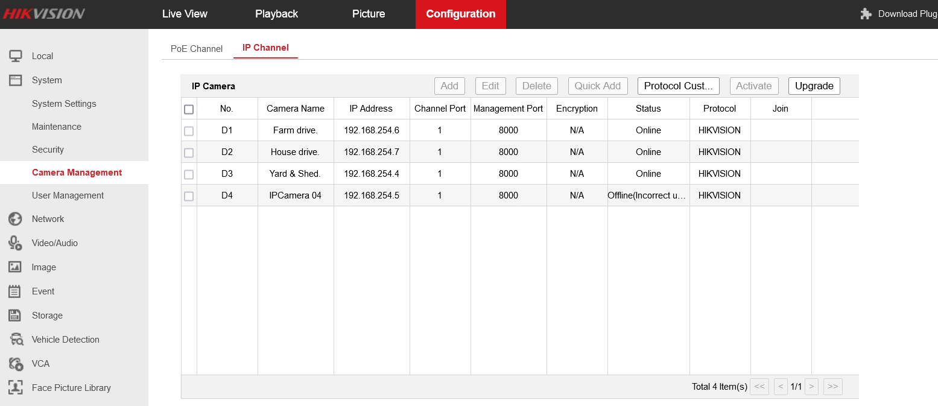Check the select-all checkbox in table header
Image resolution: width=938 pixels, height=406 pixels.
point(189,109)
